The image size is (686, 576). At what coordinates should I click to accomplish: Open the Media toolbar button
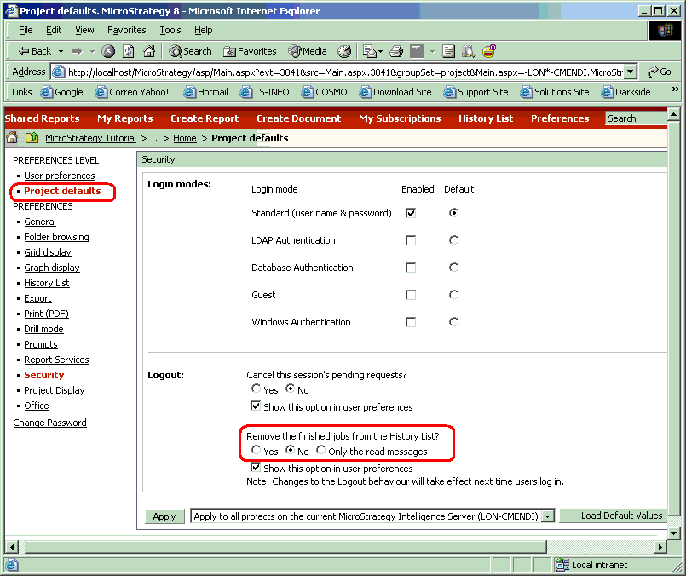tap(308, 51)
